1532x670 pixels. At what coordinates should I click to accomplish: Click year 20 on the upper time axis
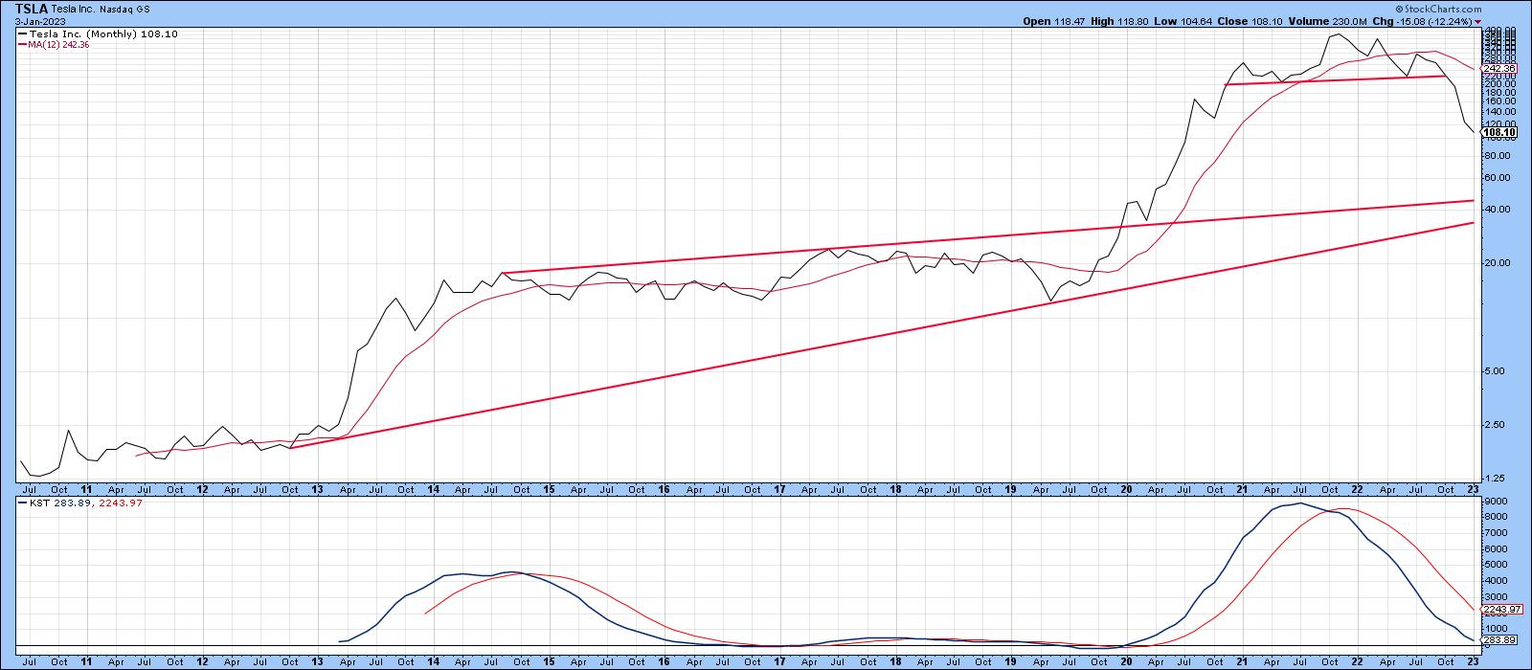(x=1126, y=488)
